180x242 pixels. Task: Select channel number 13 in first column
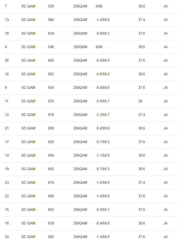click(x=7, y=20)
